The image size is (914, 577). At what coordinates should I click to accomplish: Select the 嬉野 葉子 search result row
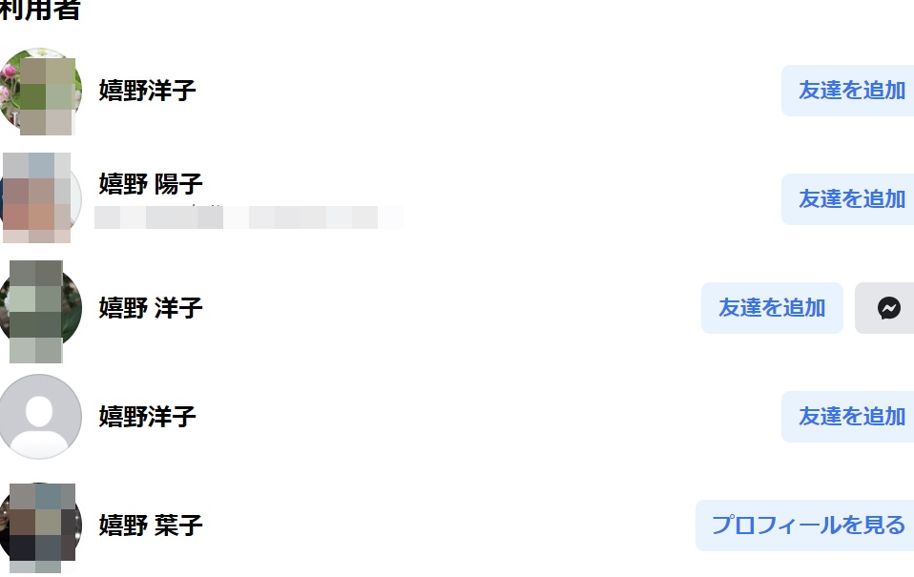point(457,525)
